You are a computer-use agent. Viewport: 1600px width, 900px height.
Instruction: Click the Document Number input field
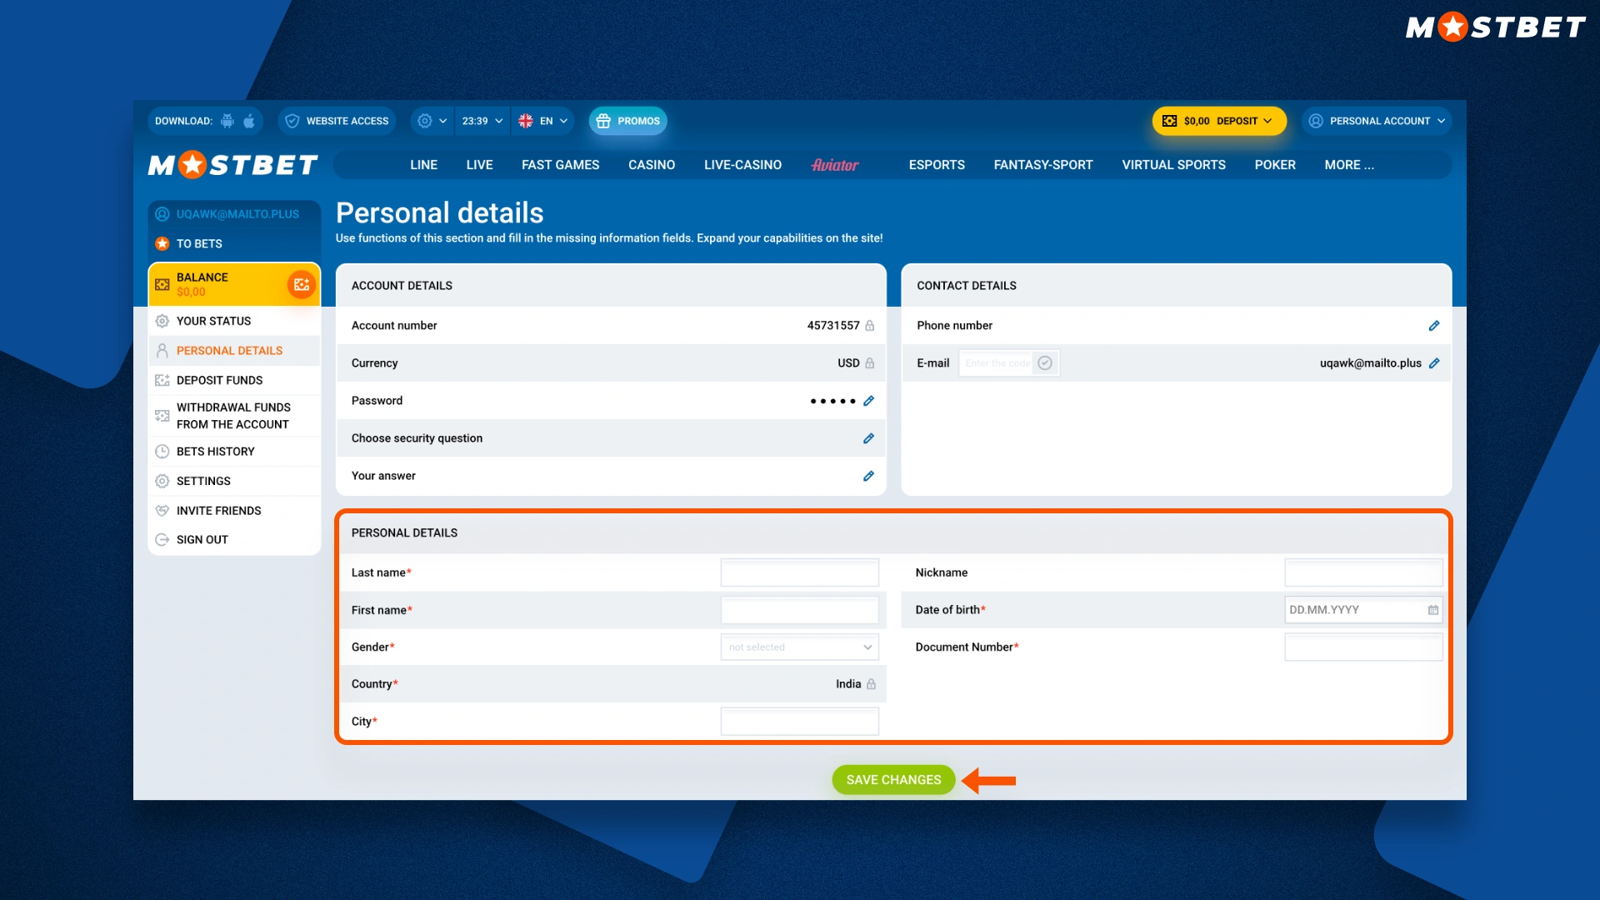pyautogui.click(x=1363, y=647)
